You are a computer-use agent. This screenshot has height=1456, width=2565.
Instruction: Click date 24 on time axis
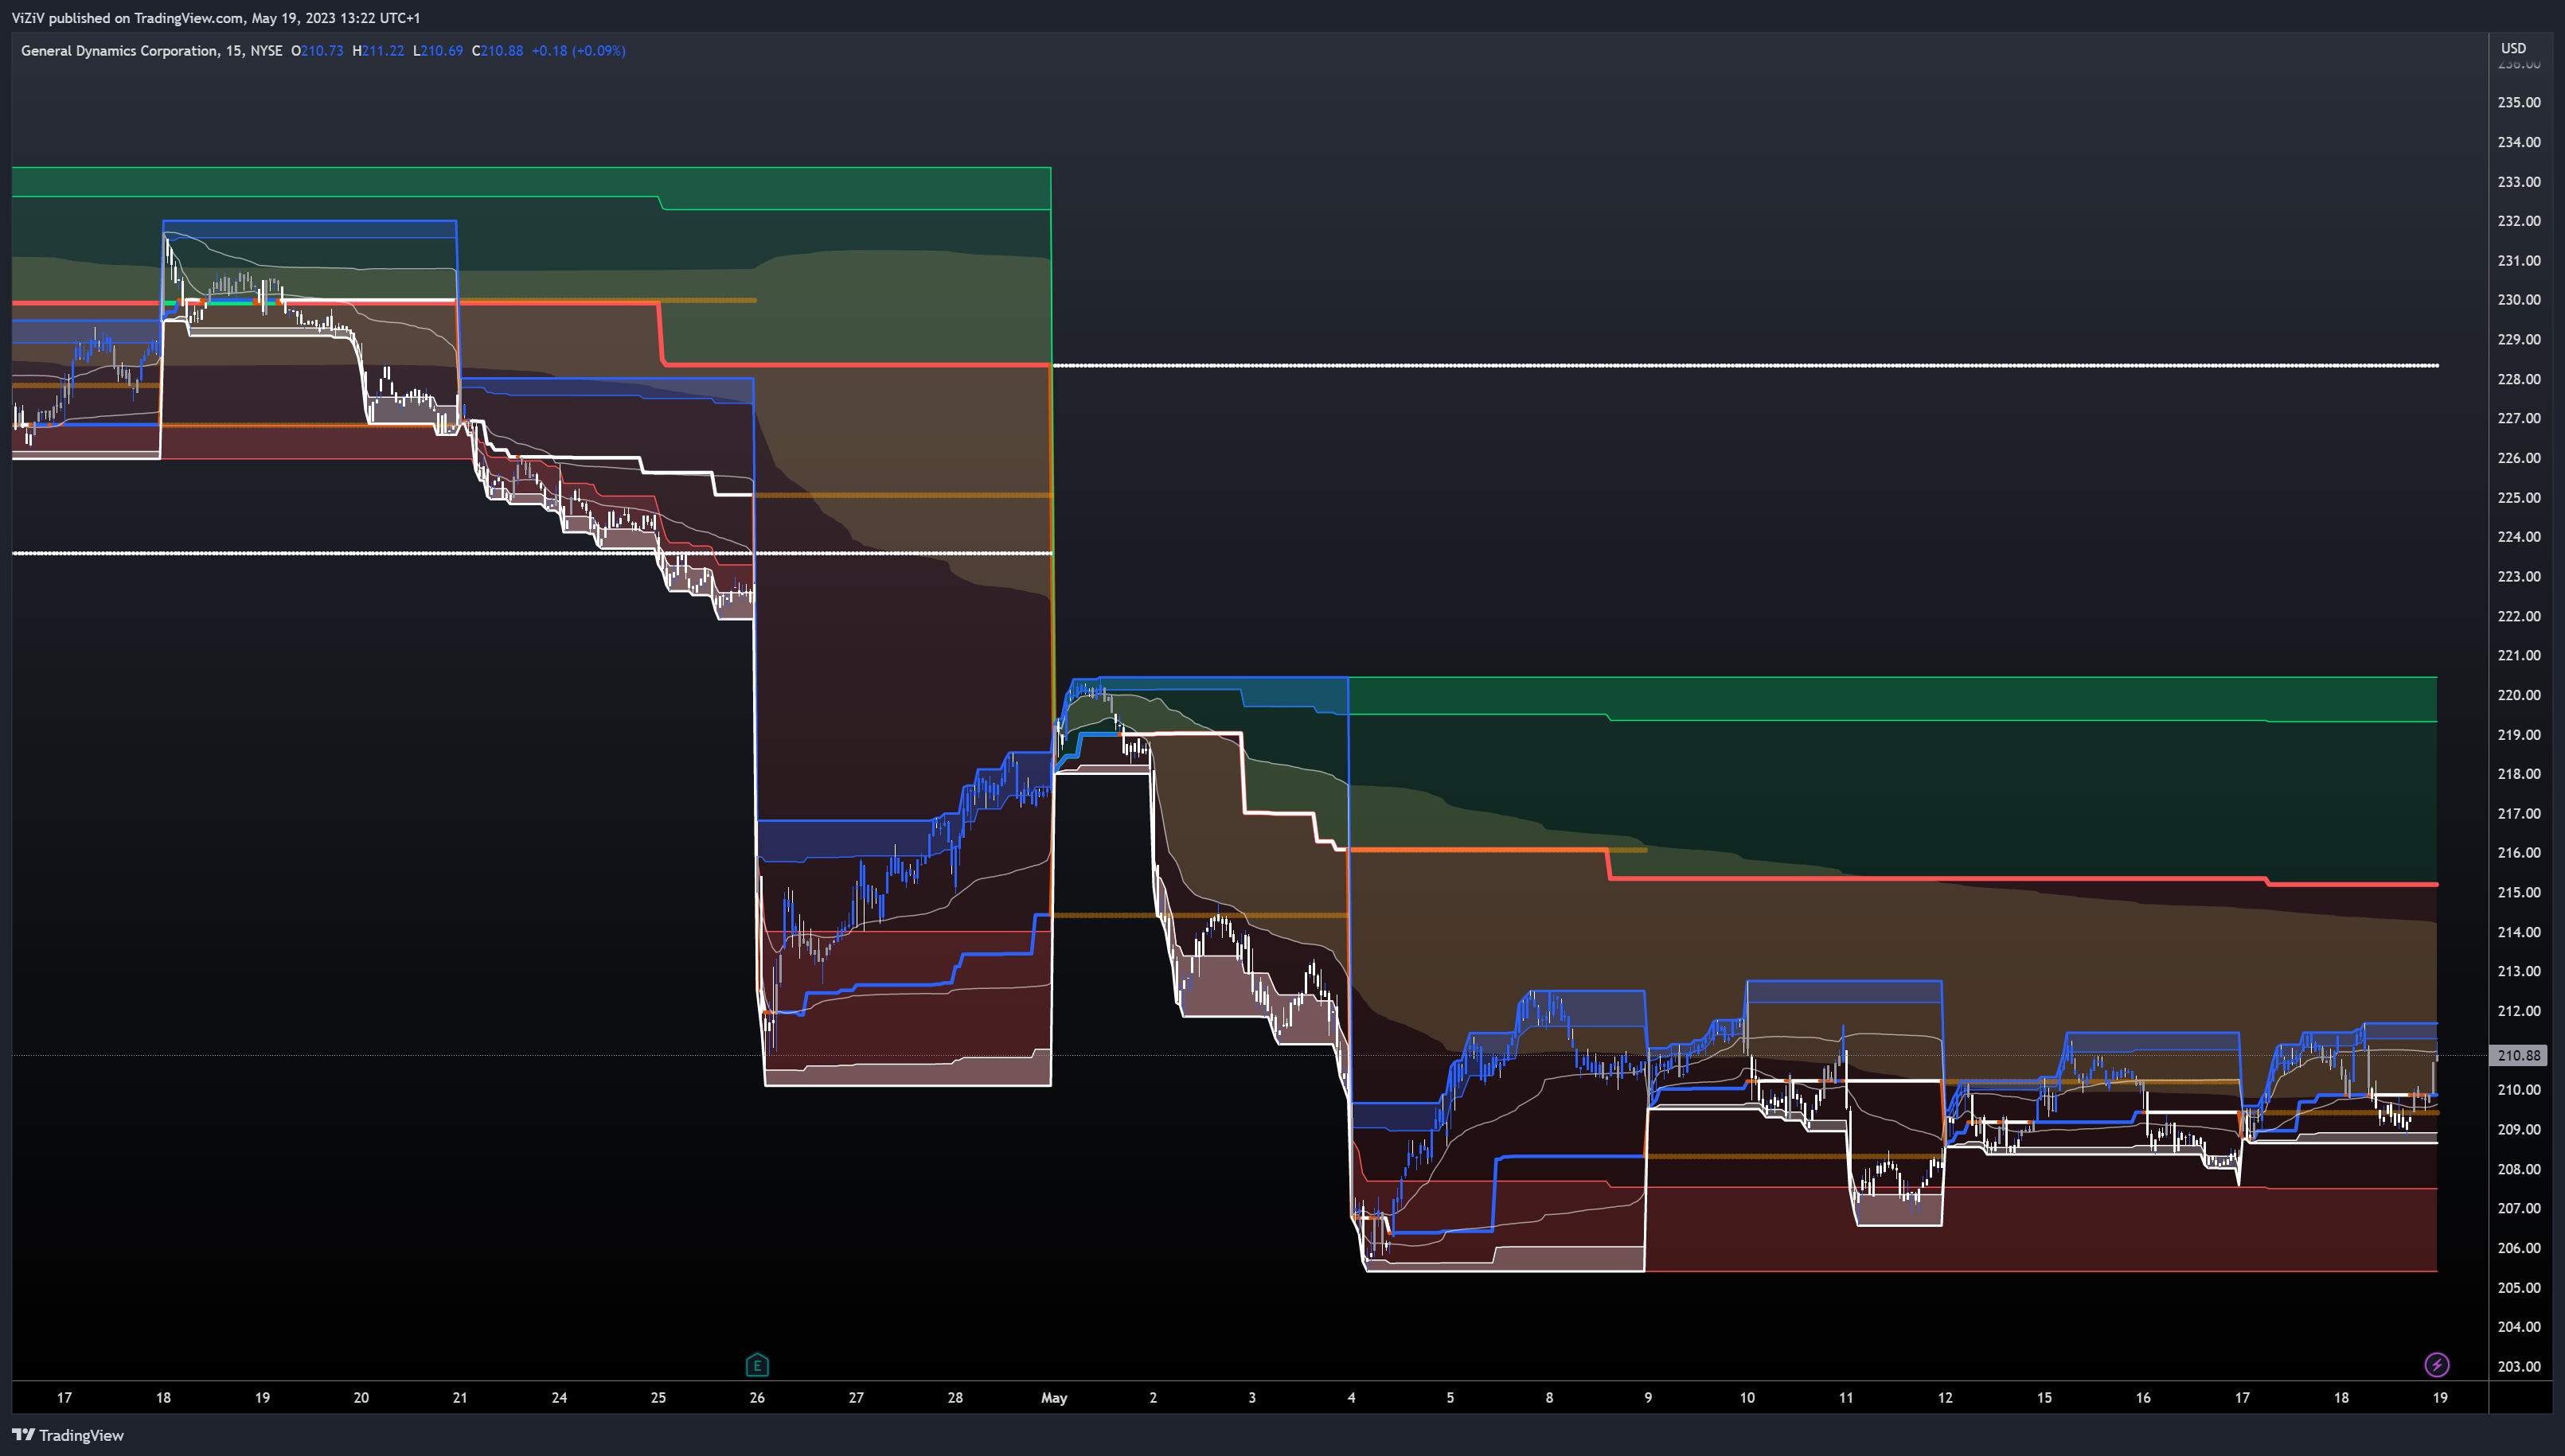coord(559,1397)
